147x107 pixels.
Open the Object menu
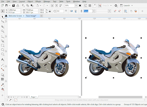coord(30,1)
